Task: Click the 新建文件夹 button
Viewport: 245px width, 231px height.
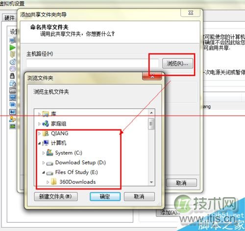Action: point(56,197)
